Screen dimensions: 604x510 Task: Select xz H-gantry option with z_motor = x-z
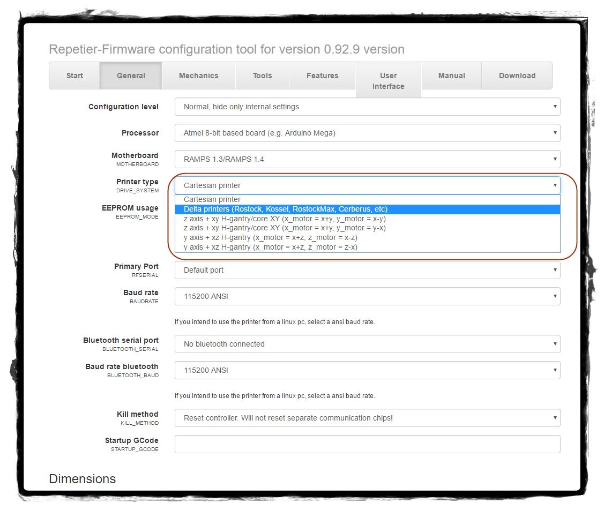click(368, 237)
